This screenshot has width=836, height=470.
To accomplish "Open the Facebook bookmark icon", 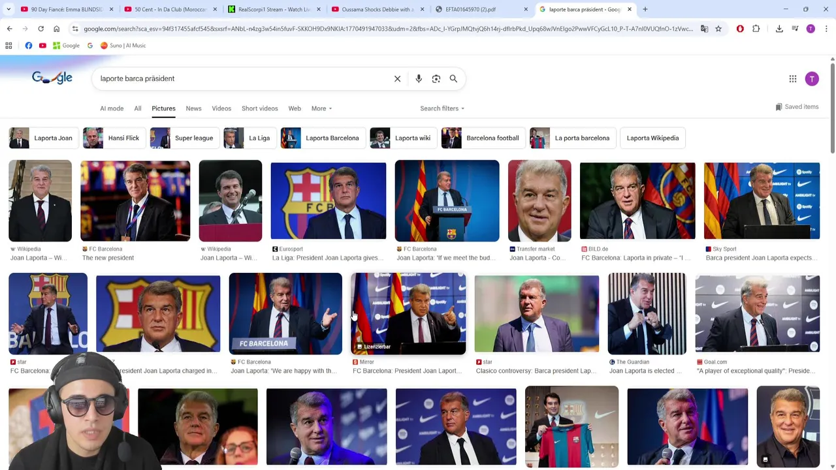I will (29, 46).
